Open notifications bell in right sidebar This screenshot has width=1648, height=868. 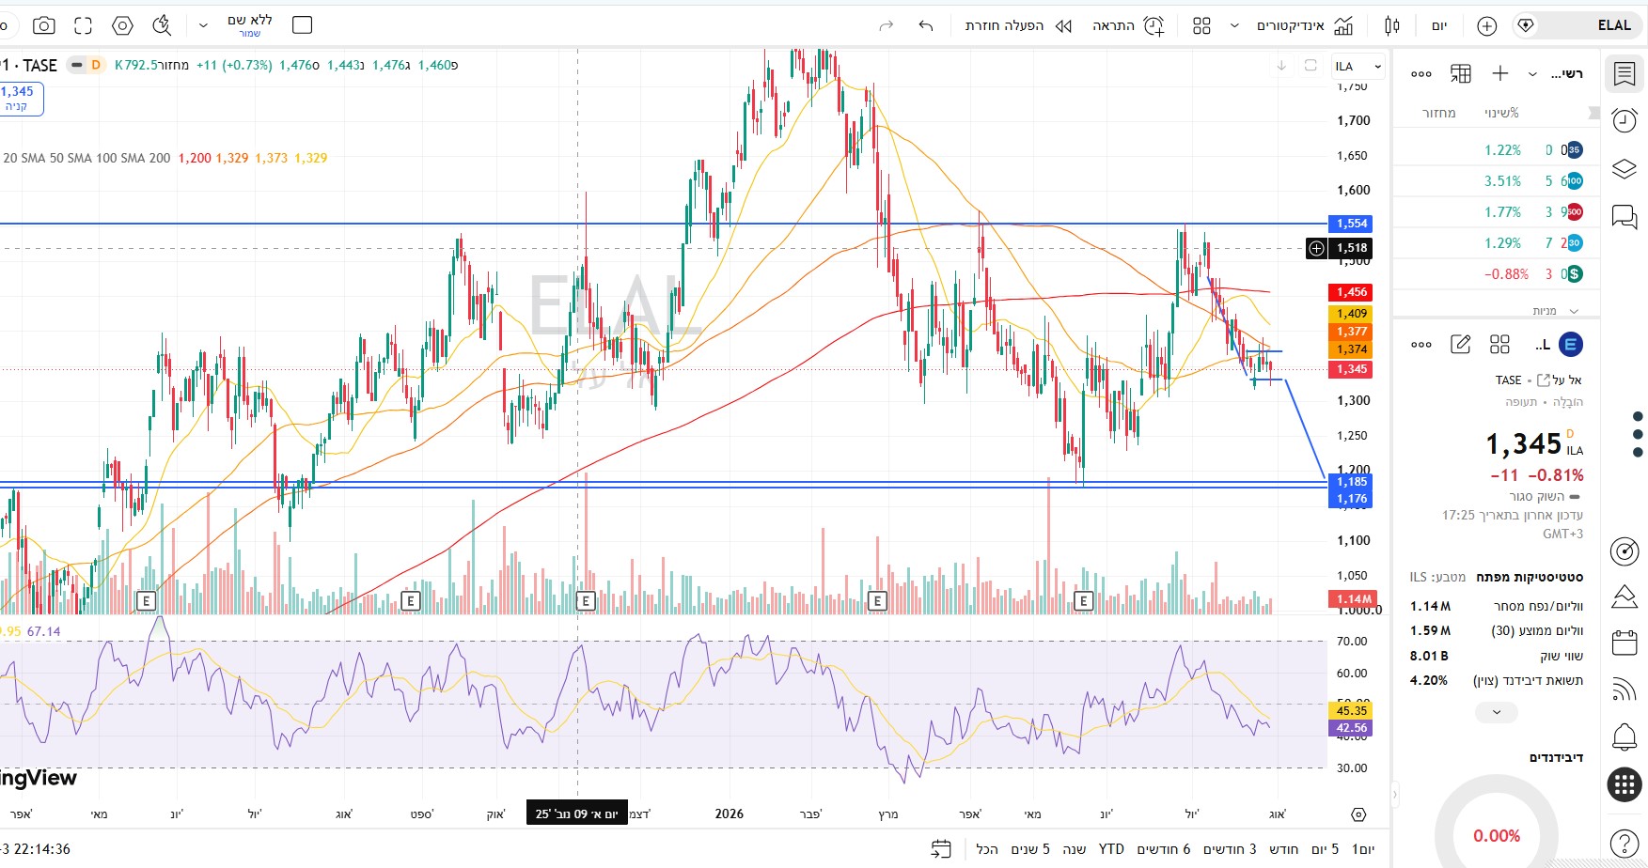(1624, 737)
